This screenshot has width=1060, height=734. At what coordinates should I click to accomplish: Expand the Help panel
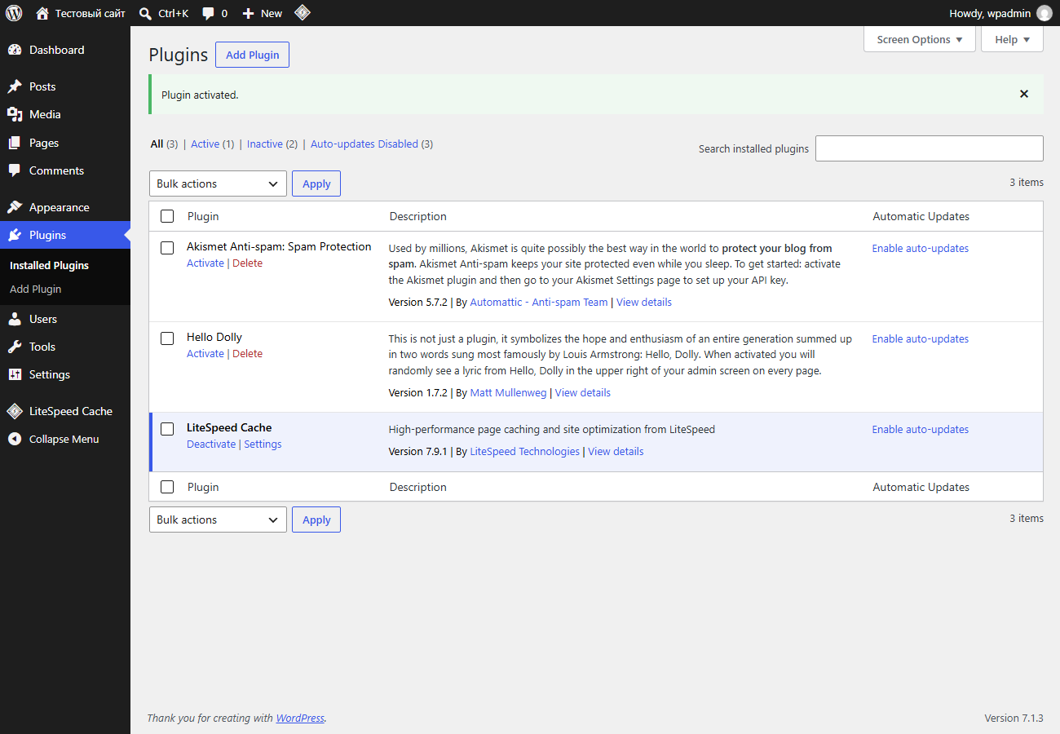1012,39
